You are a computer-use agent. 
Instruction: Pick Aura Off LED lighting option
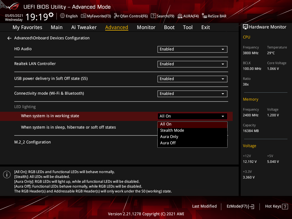coord(168,143)
